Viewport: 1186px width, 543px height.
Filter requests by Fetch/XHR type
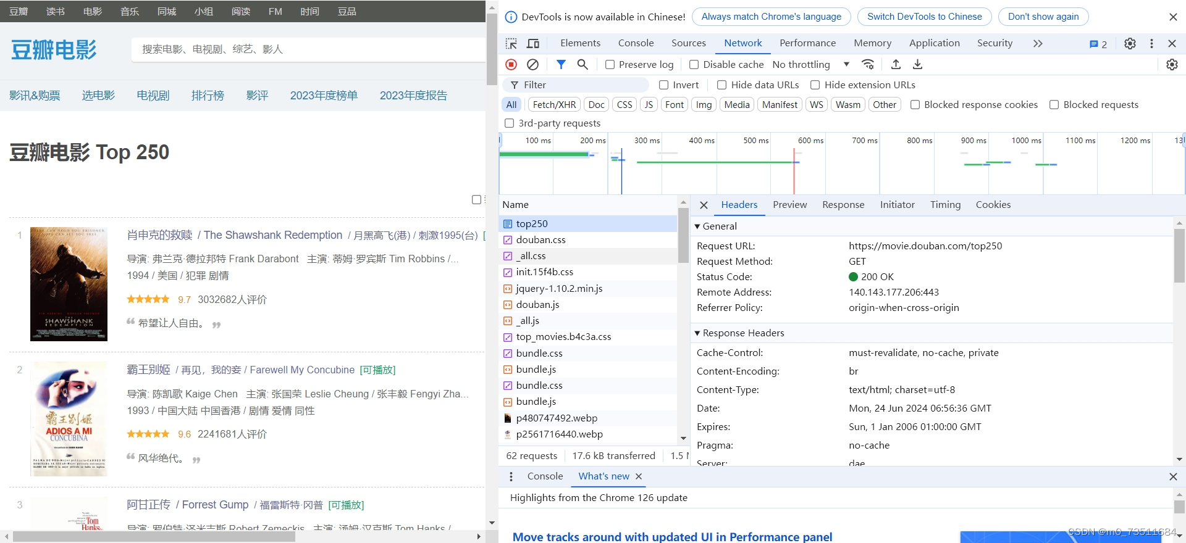pos(554,104)
